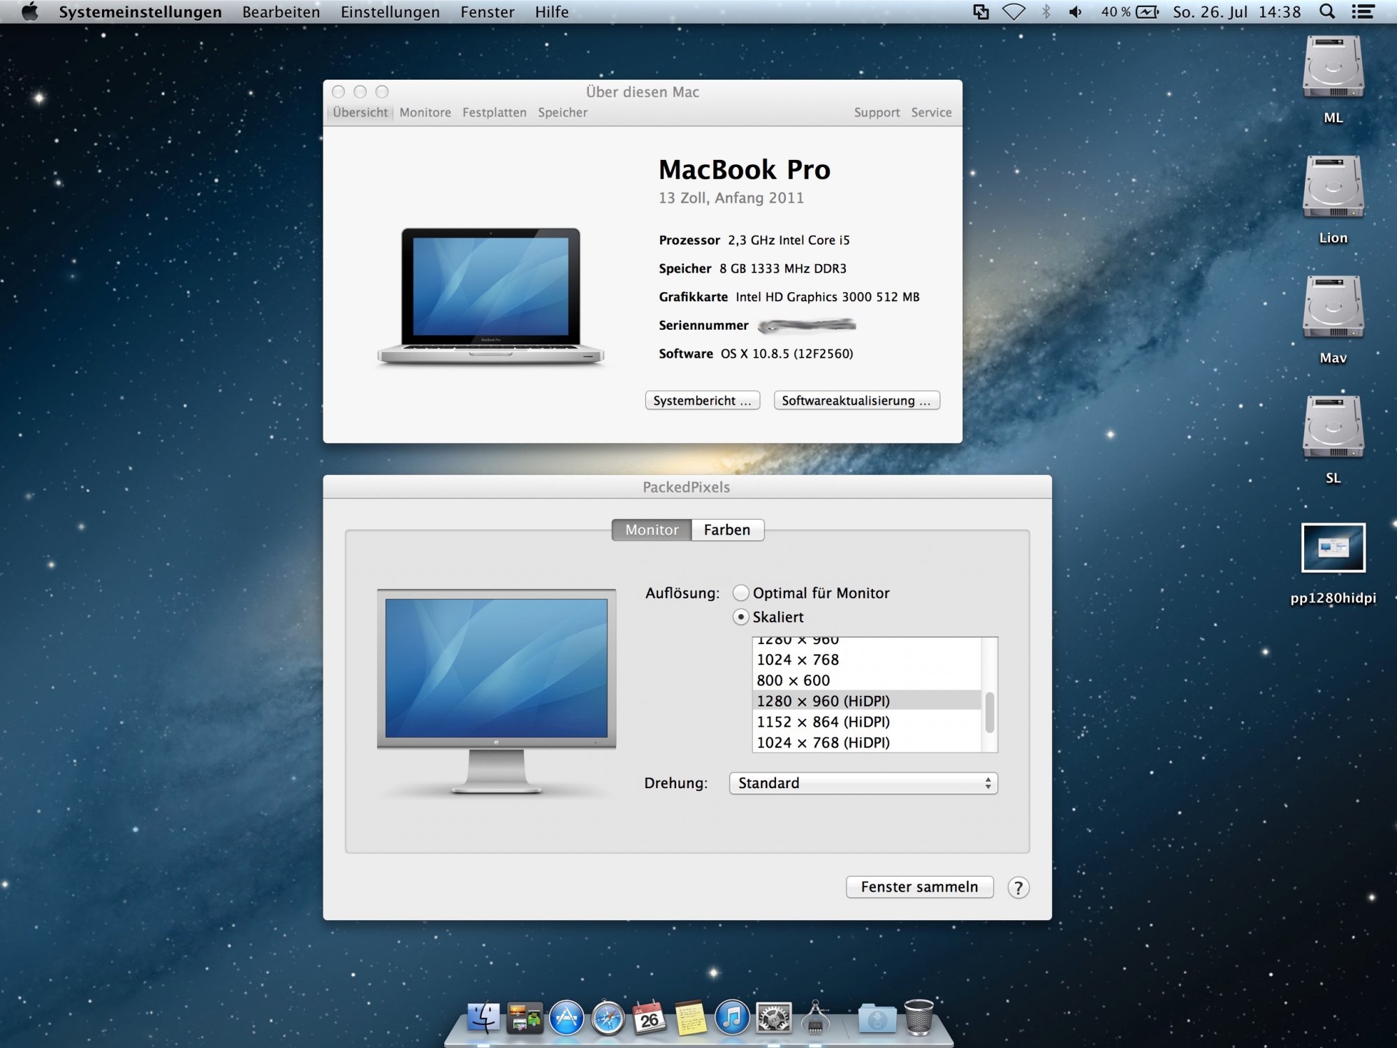The width and height of the screenshot is (1397, 1048).
Task: Open the Fenster menu
Action: coord(487,12)
